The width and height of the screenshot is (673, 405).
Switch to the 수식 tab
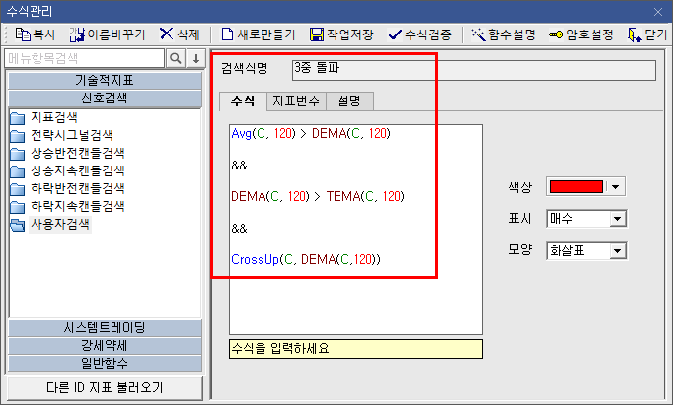click(243, 101)
